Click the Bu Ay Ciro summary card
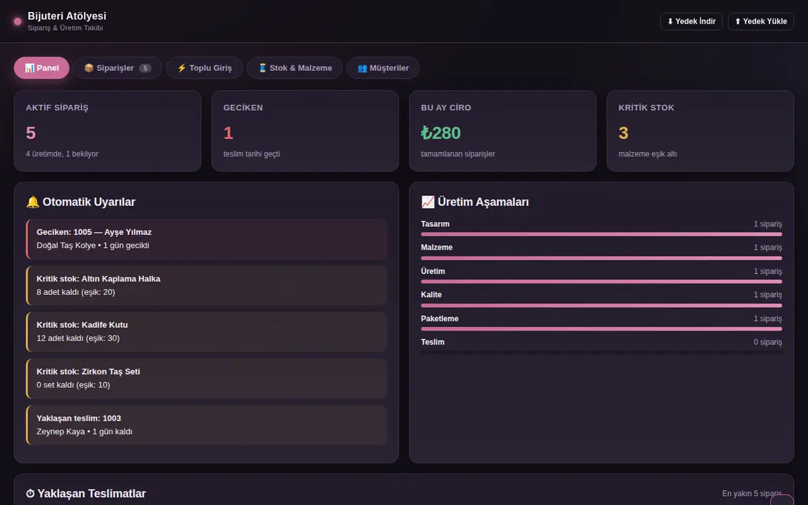This screenshot has width=808, height=505. tap(503, 131)
